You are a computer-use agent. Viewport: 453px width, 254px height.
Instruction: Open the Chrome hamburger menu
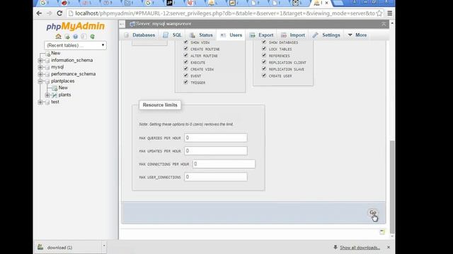point(390,13)
